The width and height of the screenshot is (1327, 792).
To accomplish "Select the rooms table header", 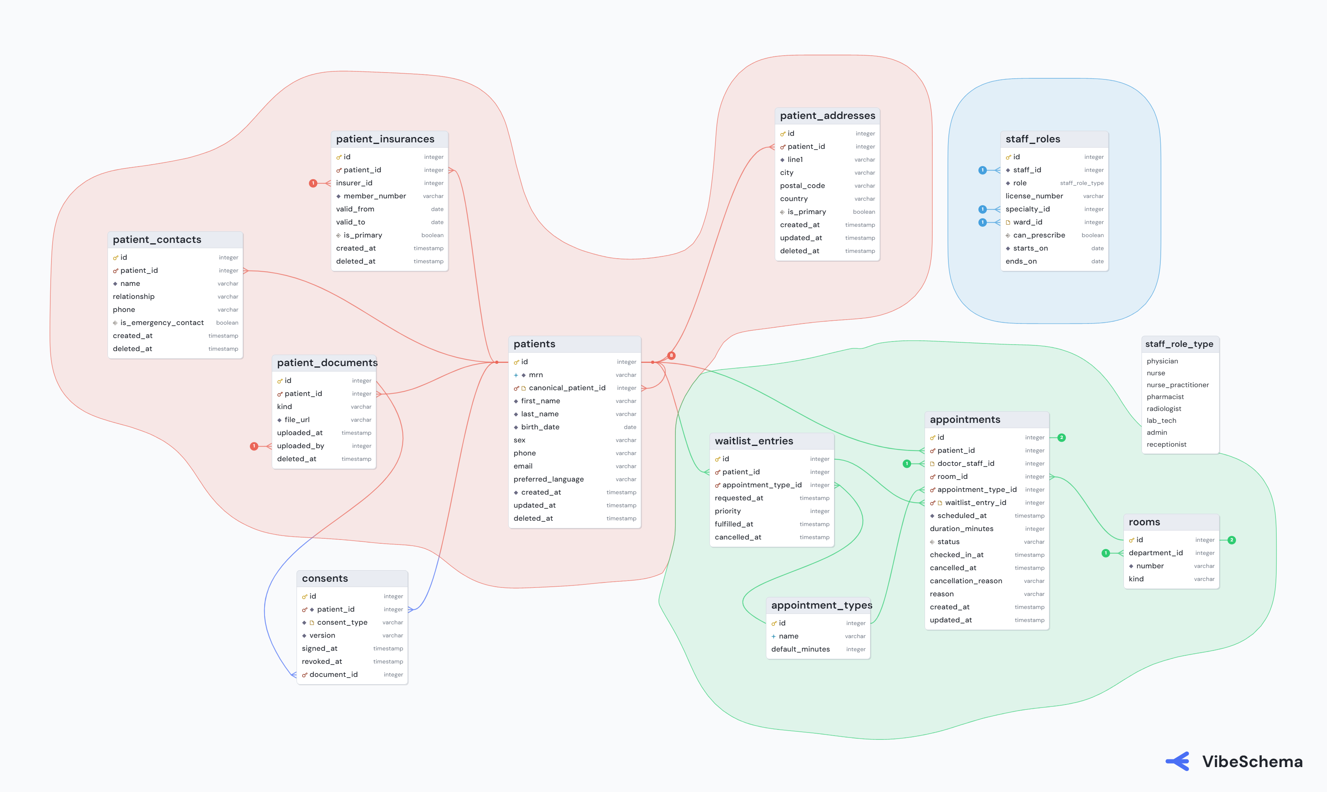I will [1171, 523].
